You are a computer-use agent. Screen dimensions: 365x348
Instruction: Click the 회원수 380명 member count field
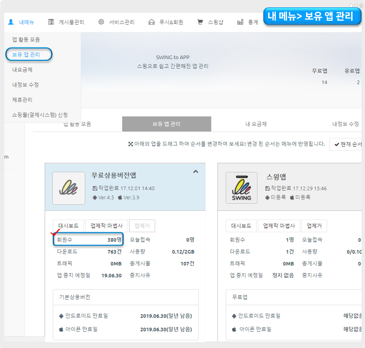pos(88,240)
